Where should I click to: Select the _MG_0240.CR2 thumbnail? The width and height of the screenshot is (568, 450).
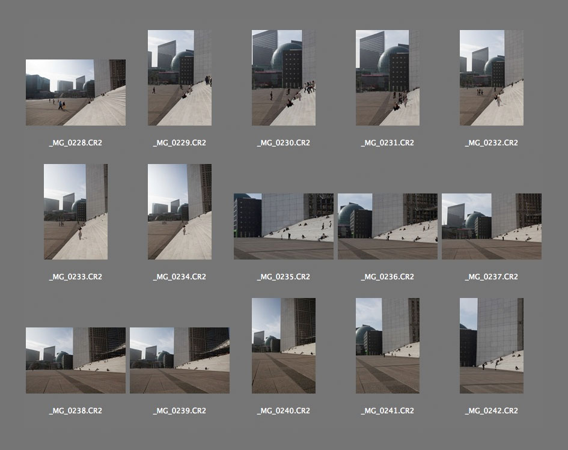pos(283,346)
